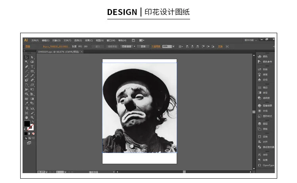Select the Blend tool

coord(32,103)
